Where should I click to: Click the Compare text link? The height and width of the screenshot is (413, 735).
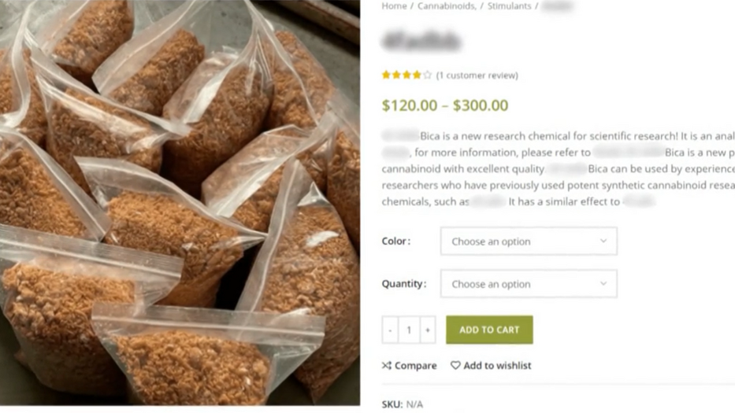[415, 366]
